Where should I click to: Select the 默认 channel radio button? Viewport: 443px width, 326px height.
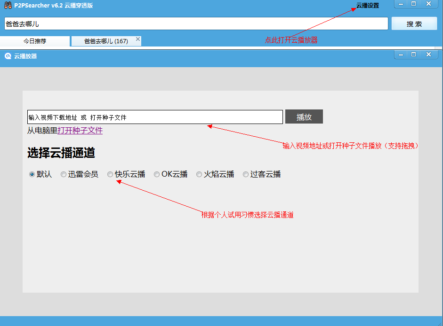[x=32, y=174]
